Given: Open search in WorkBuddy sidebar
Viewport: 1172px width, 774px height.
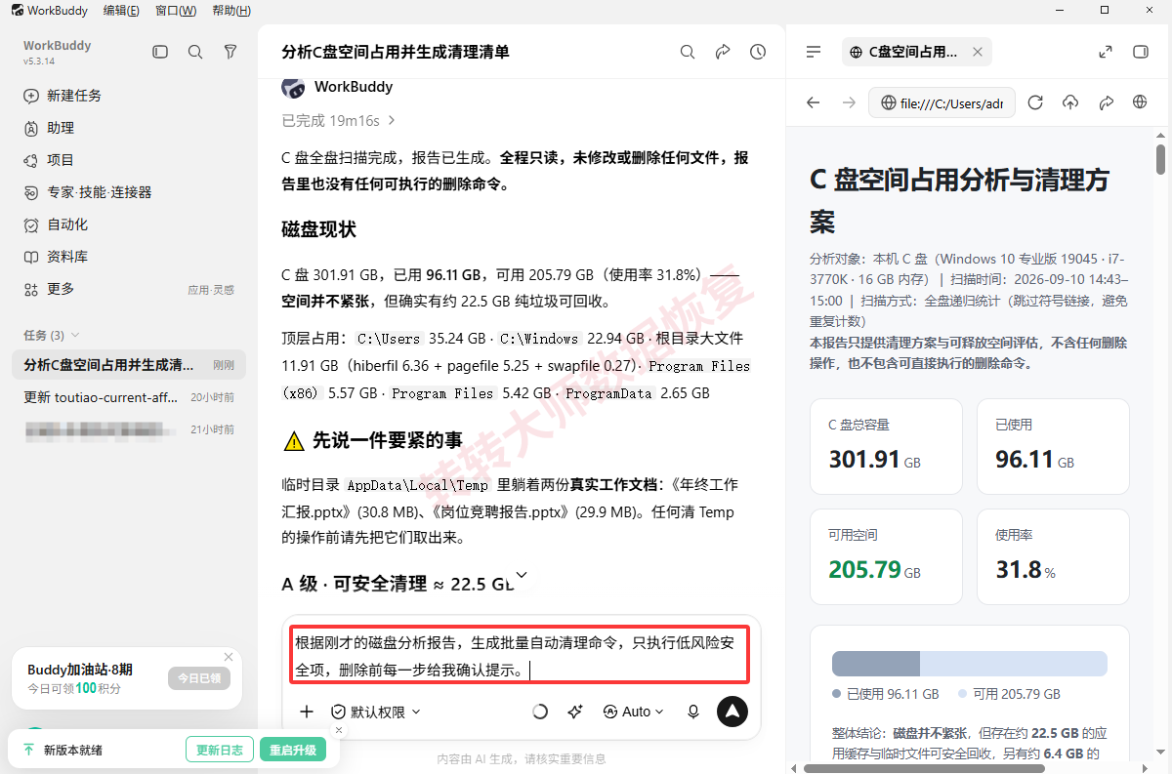Looking at the screenshot, I should (195, 52).
